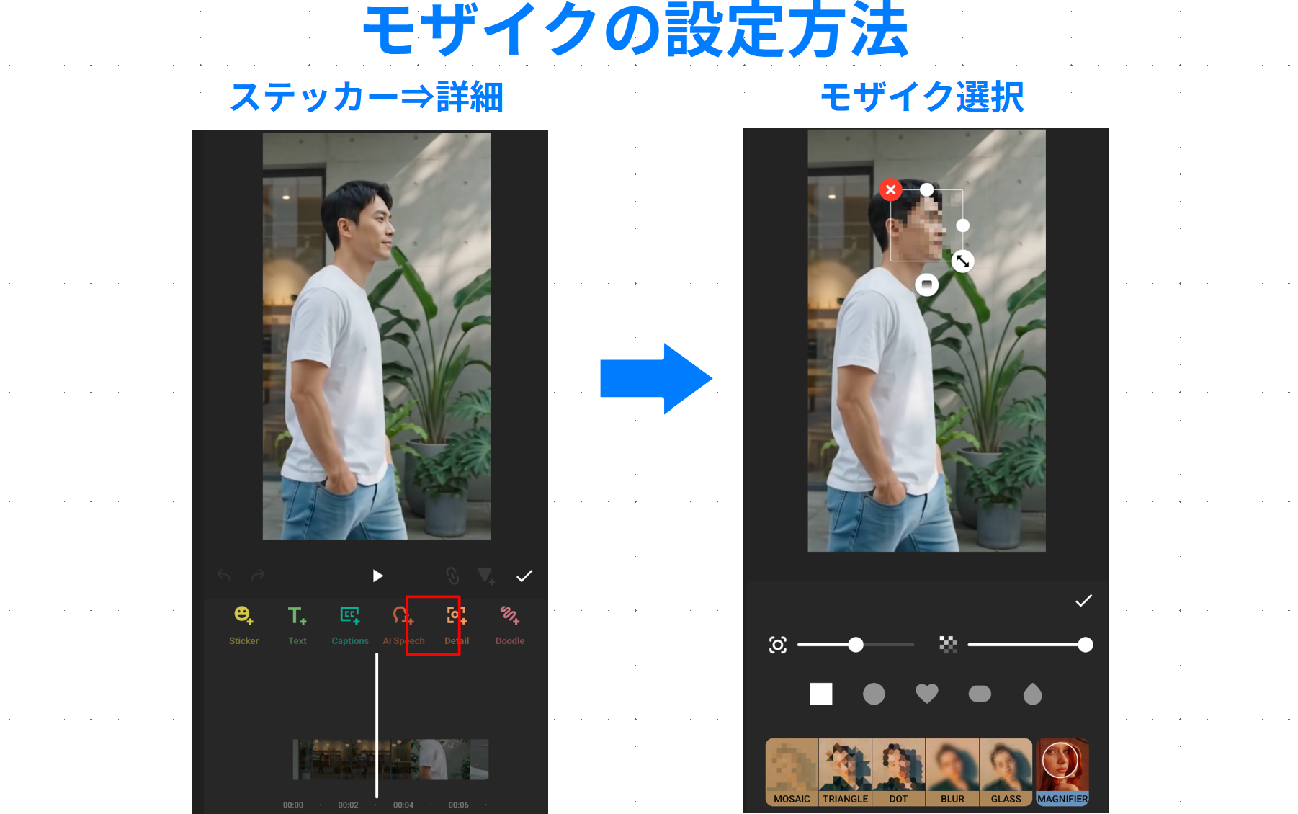Choose the circle mosaic shape
The image size is (1298, 814).
point(874,694)
